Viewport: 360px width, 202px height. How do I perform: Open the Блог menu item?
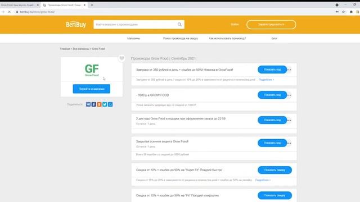(274, 38)
